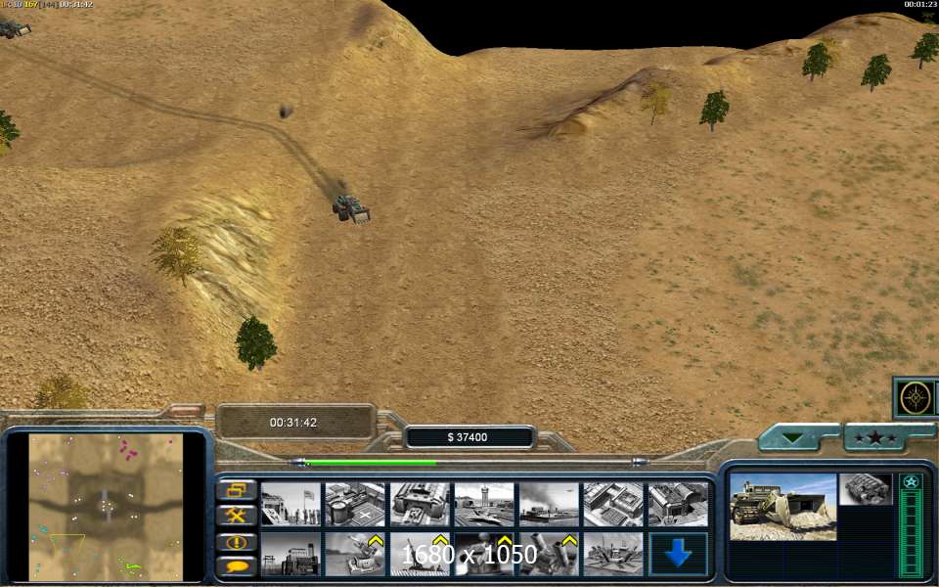Click the vertical green unit status bar
This screenshot has width=939, height=587.
911,533
